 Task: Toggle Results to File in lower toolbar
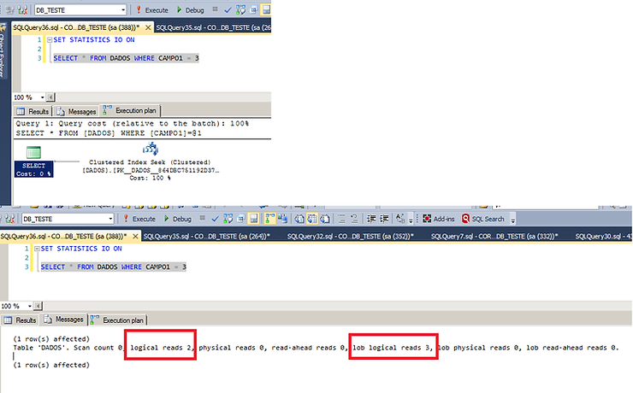tap(325, 219)
